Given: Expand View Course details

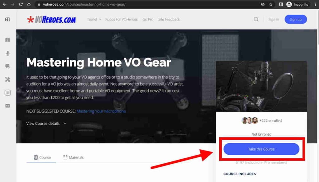Looking at the screenshot, I should pos(46,124).
